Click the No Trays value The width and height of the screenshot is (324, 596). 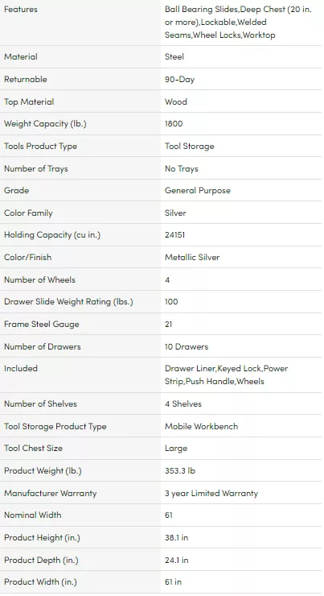point(182,169)
